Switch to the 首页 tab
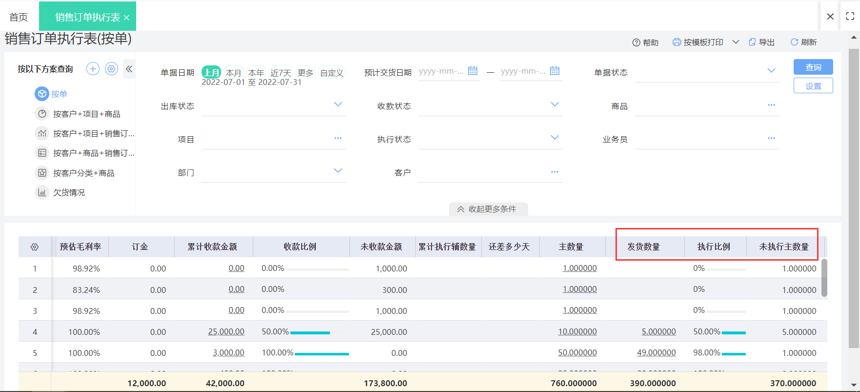860x392 pixels. (x=19, y=17)
